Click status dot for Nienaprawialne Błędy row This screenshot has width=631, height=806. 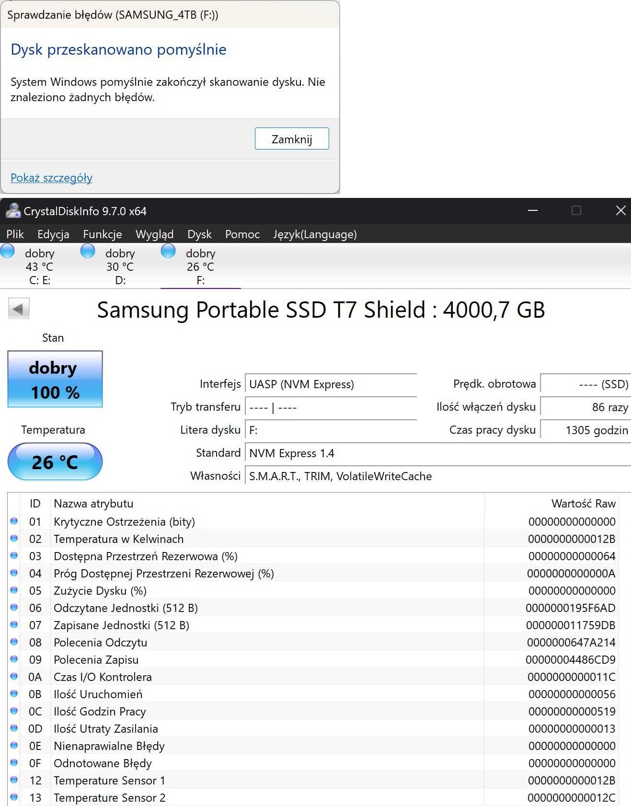[x=14, y=746]
